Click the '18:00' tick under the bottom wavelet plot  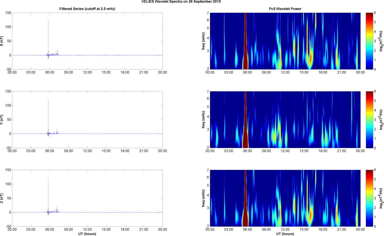click(x=323, y=229)
